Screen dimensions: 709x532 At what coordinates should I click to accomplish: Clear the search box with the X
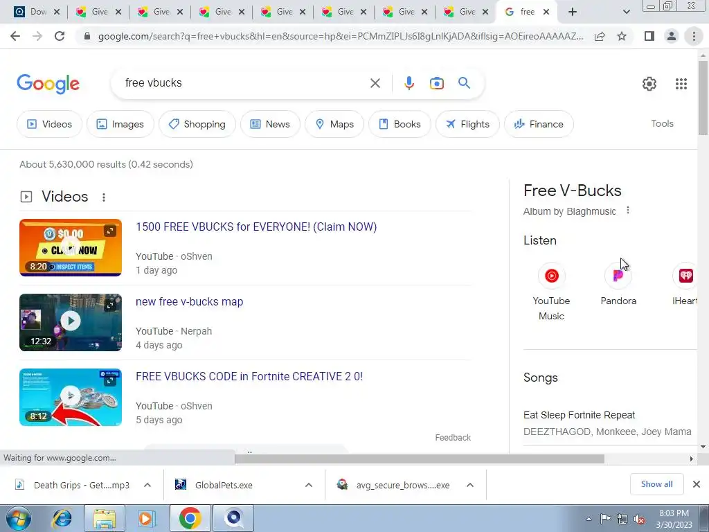(375, 83)
